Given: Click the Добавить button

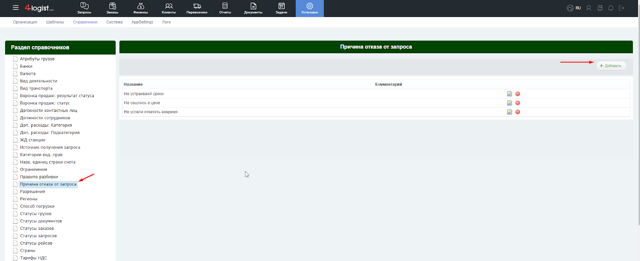Looking at the screenshot, I should [611, 66].
